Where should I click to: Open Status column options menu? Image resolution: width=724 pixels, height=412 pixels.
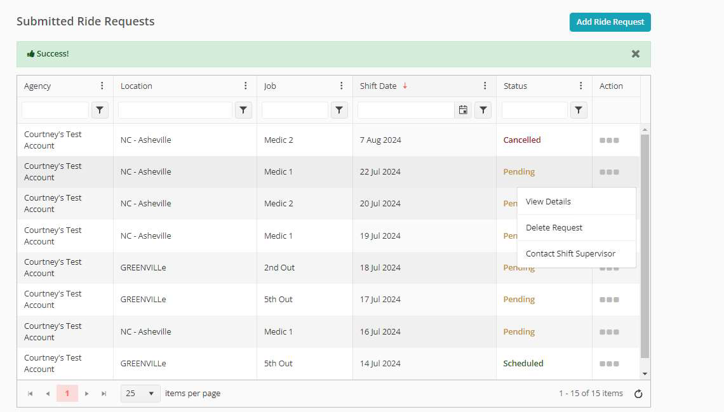click(580, 86)
